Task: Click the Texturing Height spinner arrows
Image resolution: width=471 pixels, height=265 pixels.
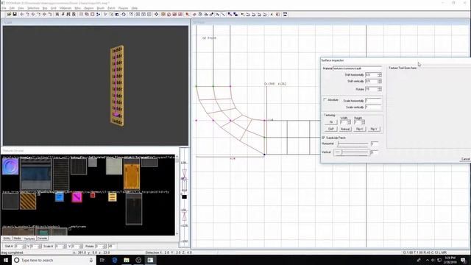Action: coord(363,122)
